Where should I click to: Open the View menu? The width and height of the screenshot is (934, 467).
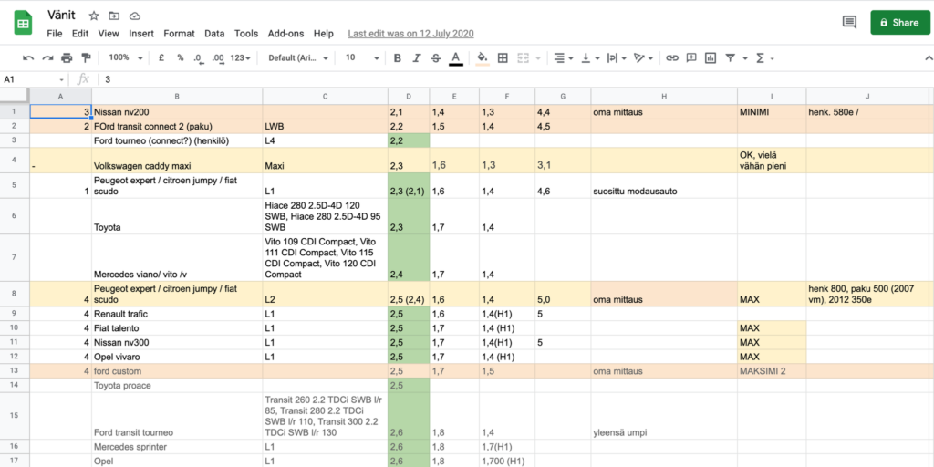coord(109,34)
